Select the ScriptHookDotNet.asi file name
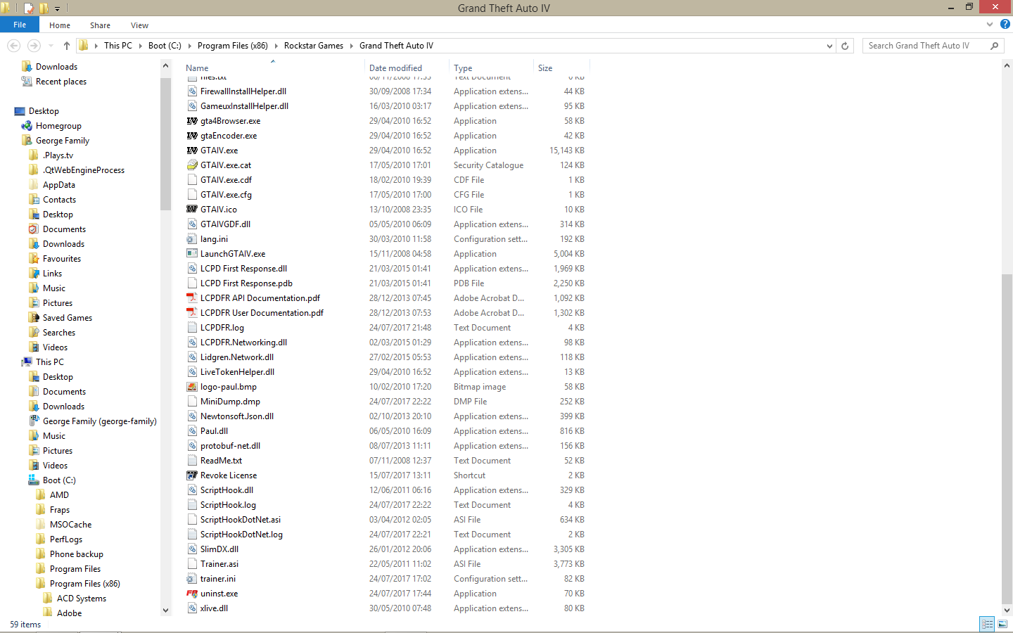The height and width of the screenshot is (633, 1013). point(241,520)
